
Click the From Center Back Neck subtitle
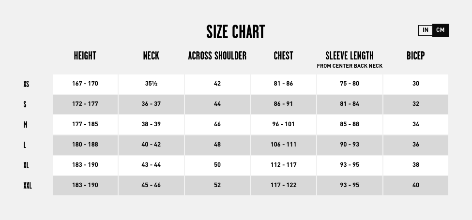click(350, 66)
